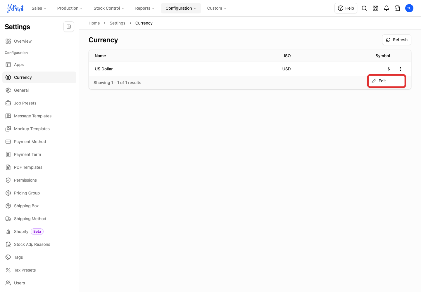
Task: Click the Permissions shield icon
Action: 8,180
